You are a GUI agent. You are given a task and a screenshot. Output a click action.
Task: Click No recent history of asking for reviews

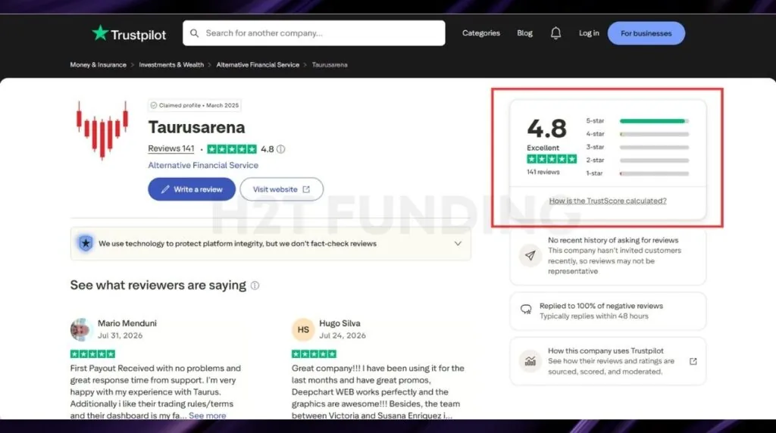click(x=612, y=240)
